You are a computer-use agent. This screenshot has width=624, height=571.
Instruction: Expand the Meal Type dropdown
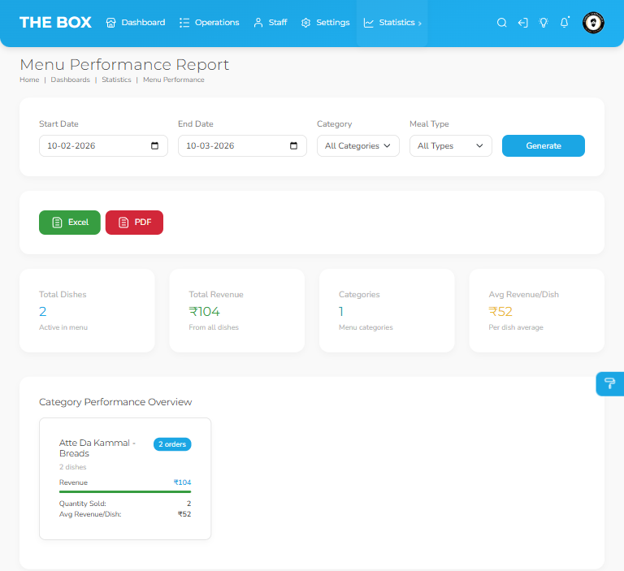coord(450,146)
